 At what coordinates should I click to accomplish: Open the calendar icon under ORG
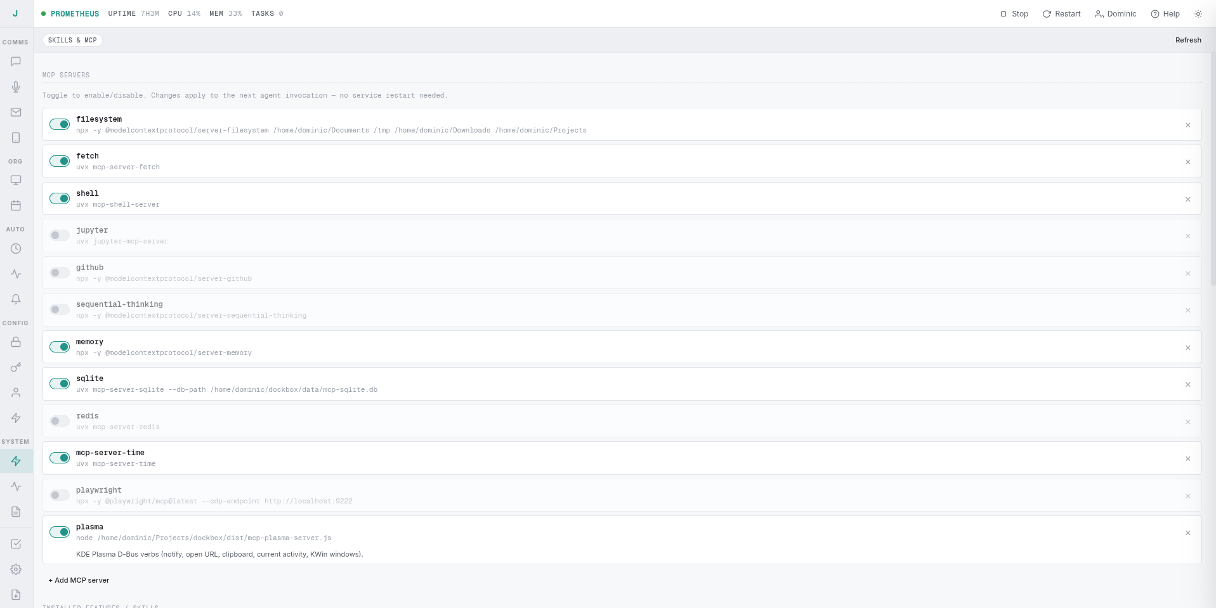[x=16, y=205]
